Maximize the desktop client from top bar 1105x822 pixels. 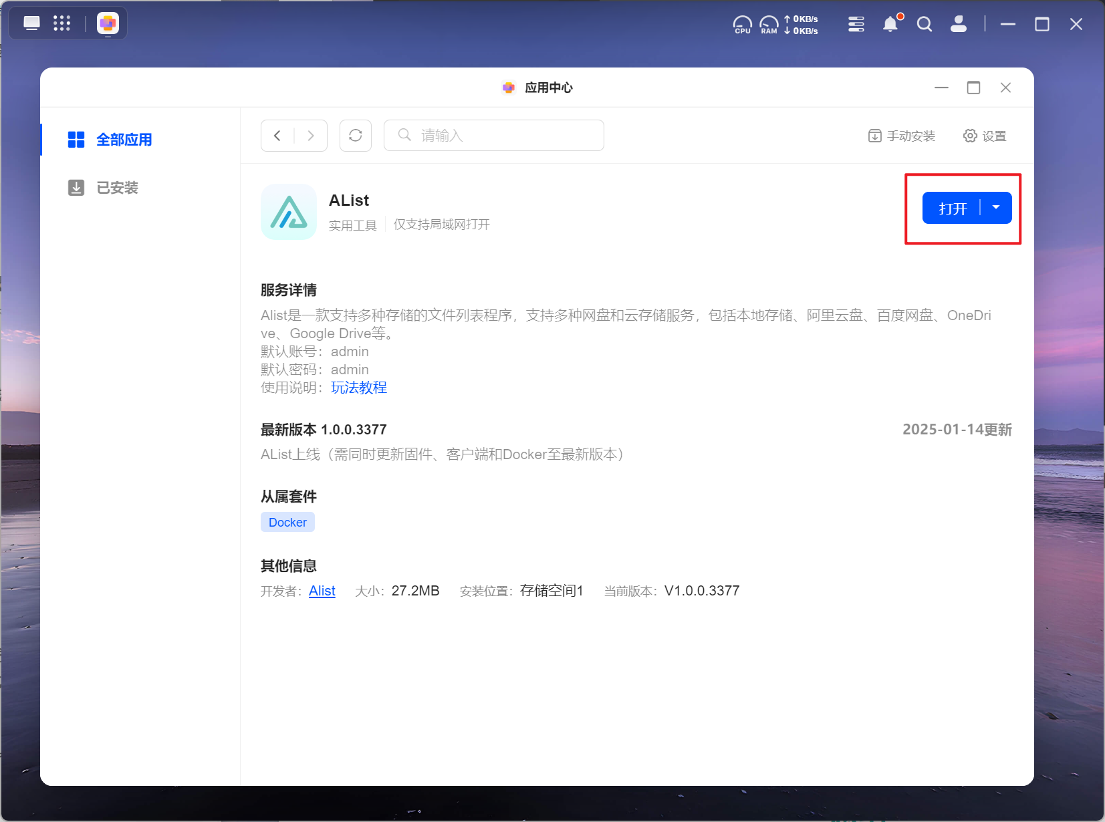[1042, 24]
